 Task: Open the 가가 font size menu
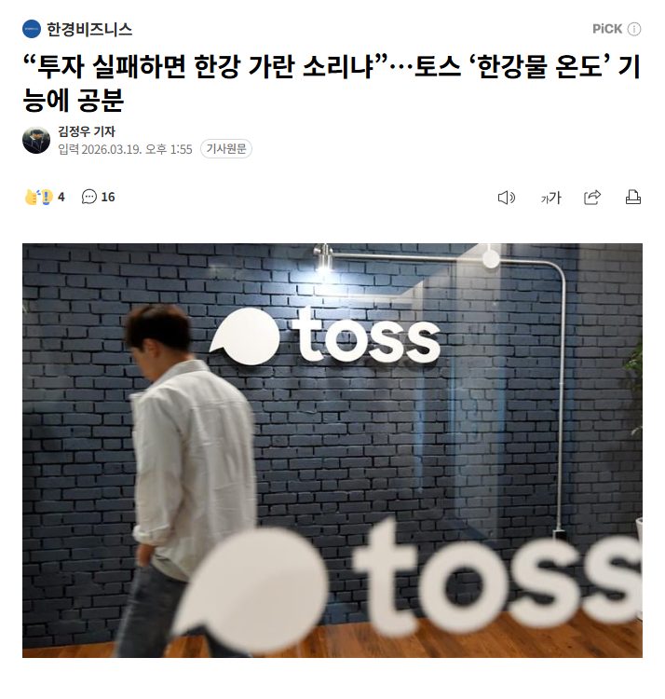click(551, 198)
